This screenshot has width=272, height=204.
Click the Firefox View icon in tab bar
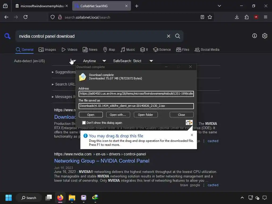(5, 6)
